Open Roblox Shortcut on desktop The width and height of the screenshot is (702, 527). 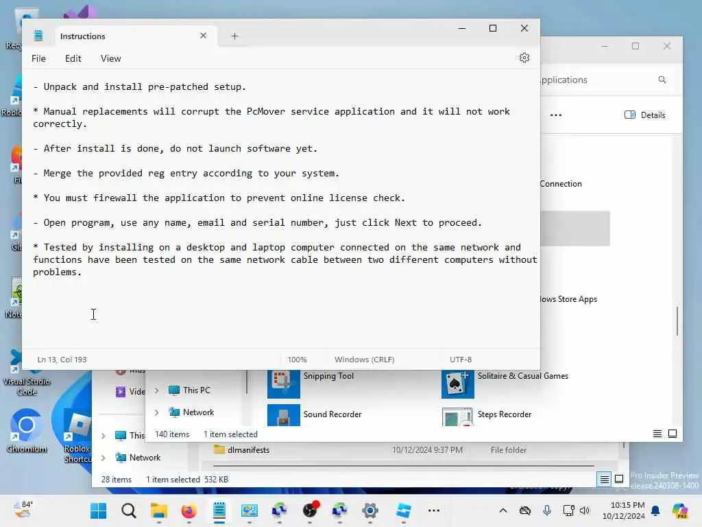[77, 436]
